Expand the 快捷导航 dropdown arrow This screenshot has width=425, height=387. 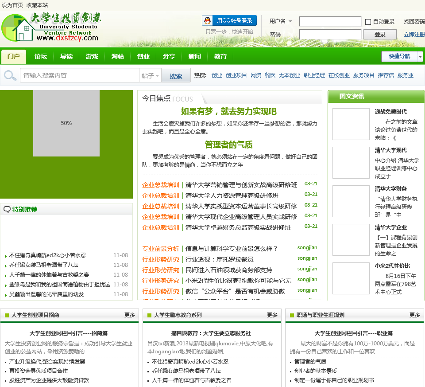point(420,56)
